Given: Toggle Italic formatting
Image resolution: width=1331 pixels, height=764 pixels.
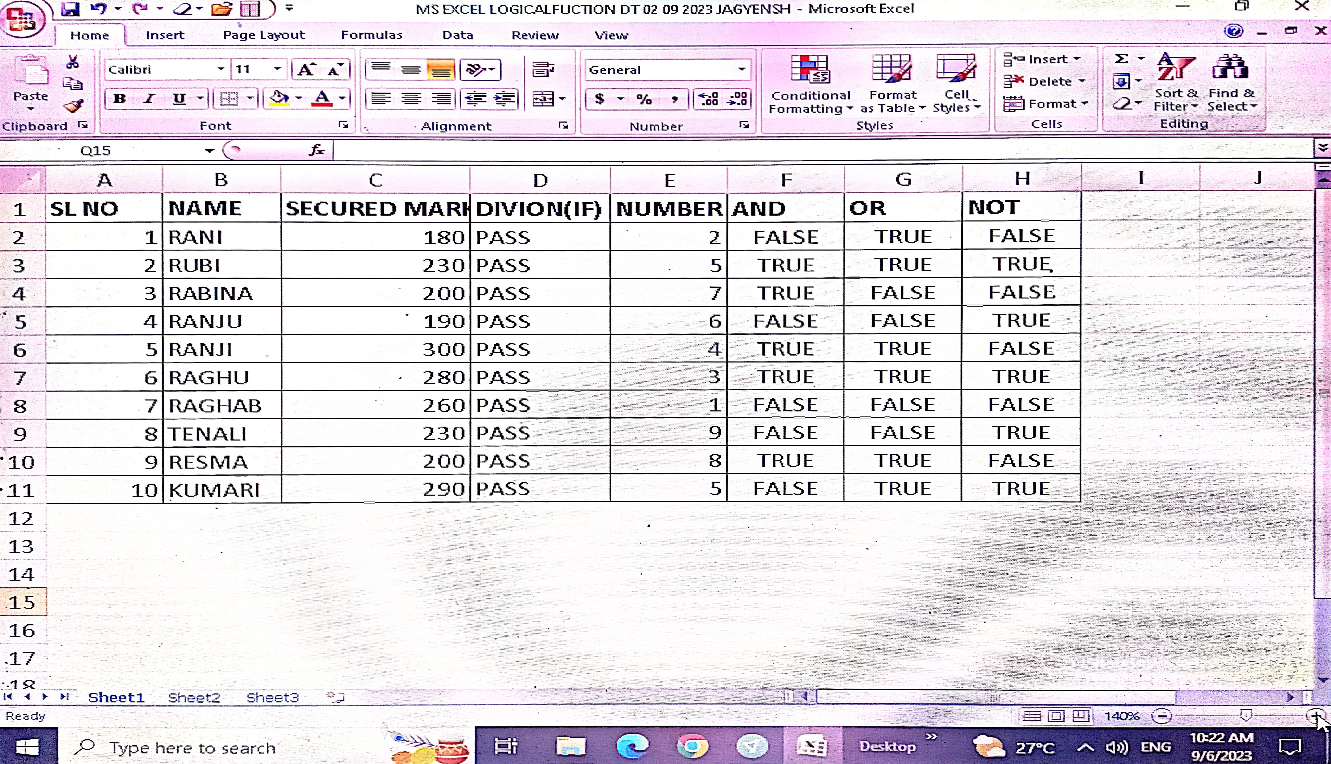Looking at the screenshot, I should pyautogui.click(x=150, y=99).
